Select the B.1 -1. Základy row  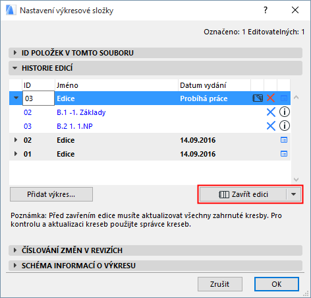[150, 112]
